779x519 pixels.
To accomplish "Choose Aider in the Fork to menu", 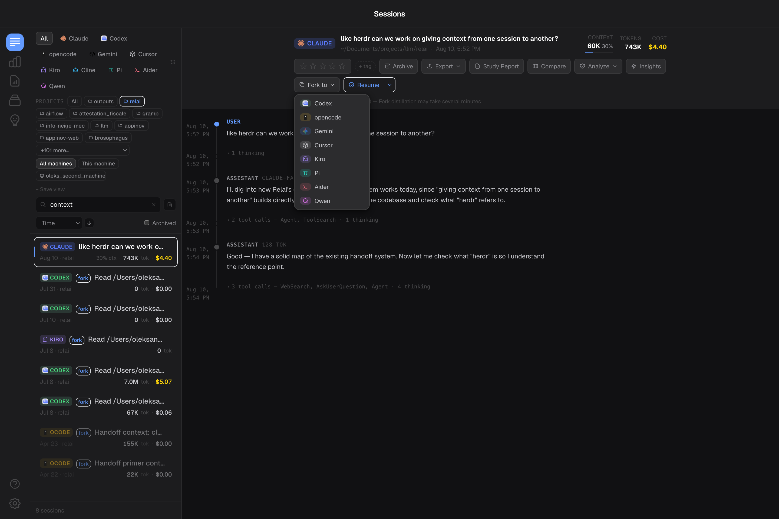I will tap(332, 187).
